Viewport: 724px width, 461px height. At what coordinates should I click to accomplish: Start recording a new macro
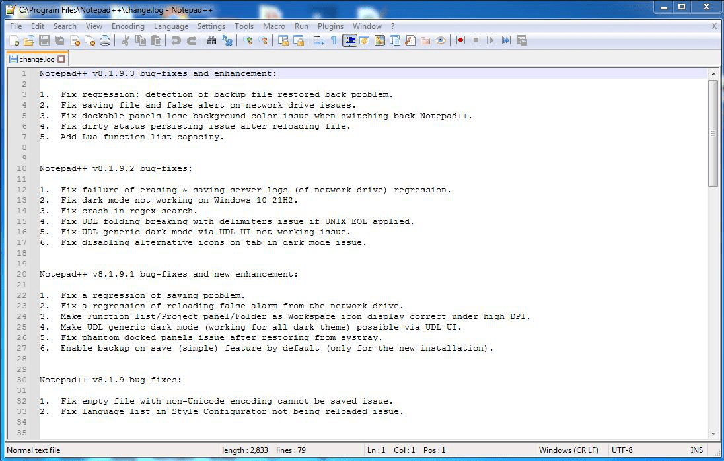point(460,40)
